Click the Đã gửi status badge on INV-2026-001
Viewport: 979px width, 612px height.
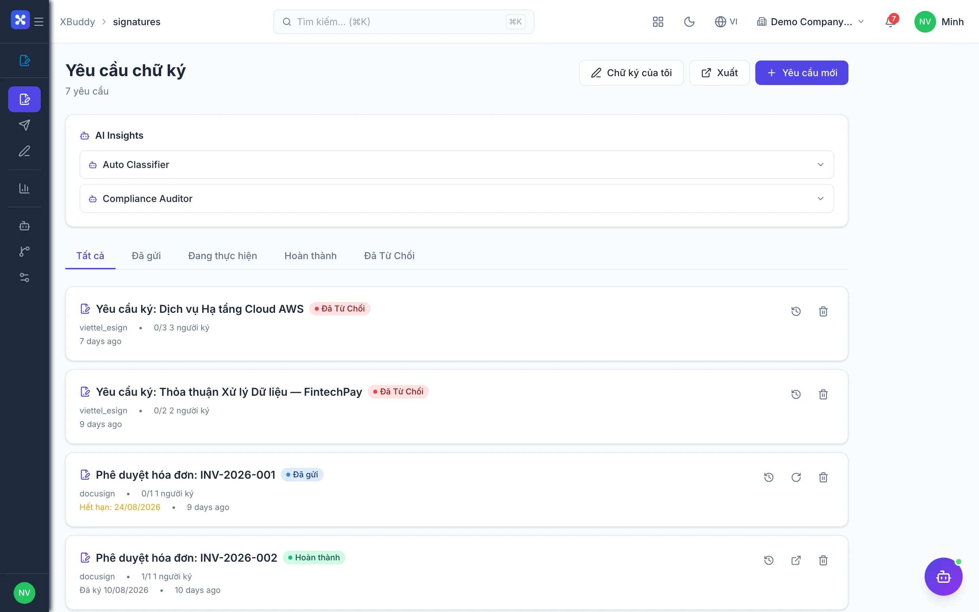[x=302, y=474]
